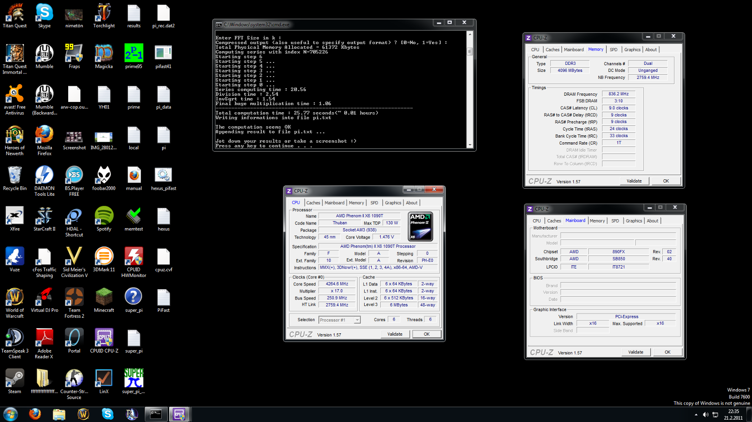The image size is (752, 422).
Task: Open Processor Selection dropdown in CPU-Z
Action: click(339, 320)
